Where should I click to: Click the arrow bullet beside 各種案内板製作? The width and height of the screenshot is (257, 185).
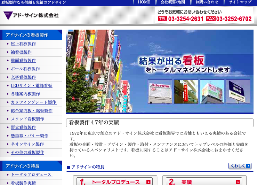click(x=8, y=94)
